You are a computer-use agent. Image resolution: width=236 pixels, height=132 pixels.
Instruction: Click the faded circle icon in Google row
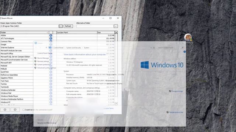[x=51, y=45]
